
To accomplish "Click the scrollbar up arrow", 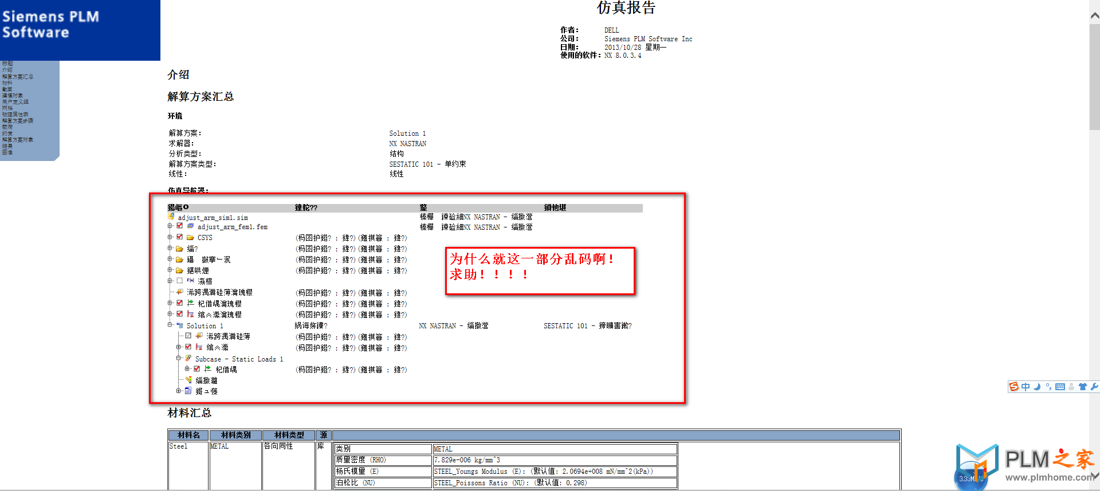I will pos(1094,15).
